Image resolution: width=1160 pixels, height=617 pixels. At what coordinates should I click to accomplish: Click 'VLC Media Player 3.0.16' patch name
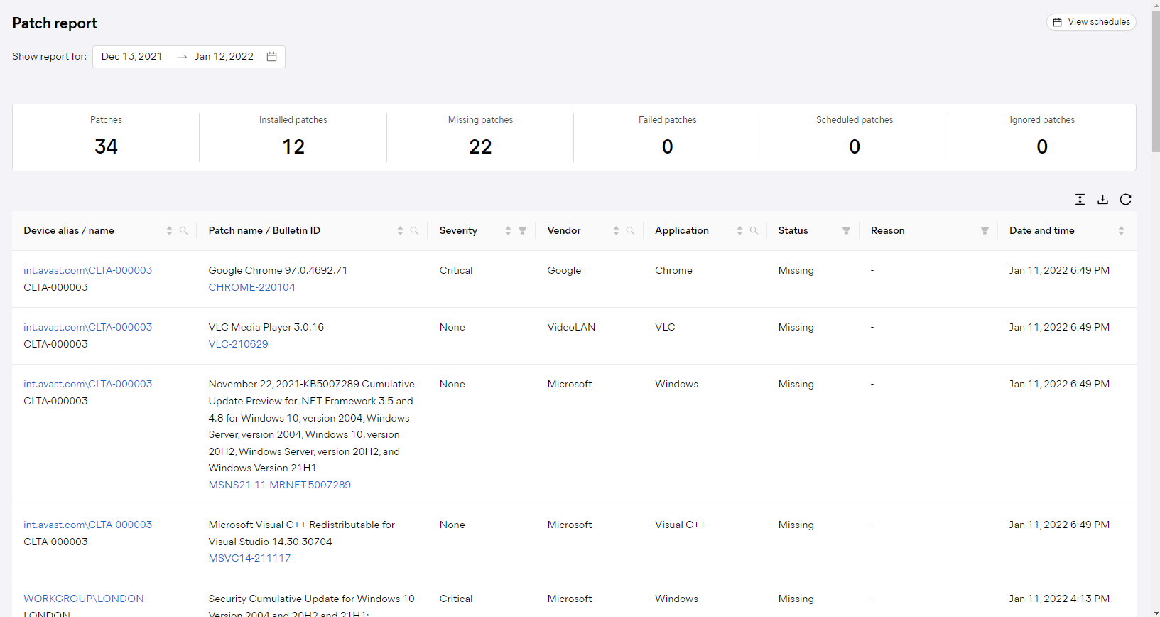point(266,327)
